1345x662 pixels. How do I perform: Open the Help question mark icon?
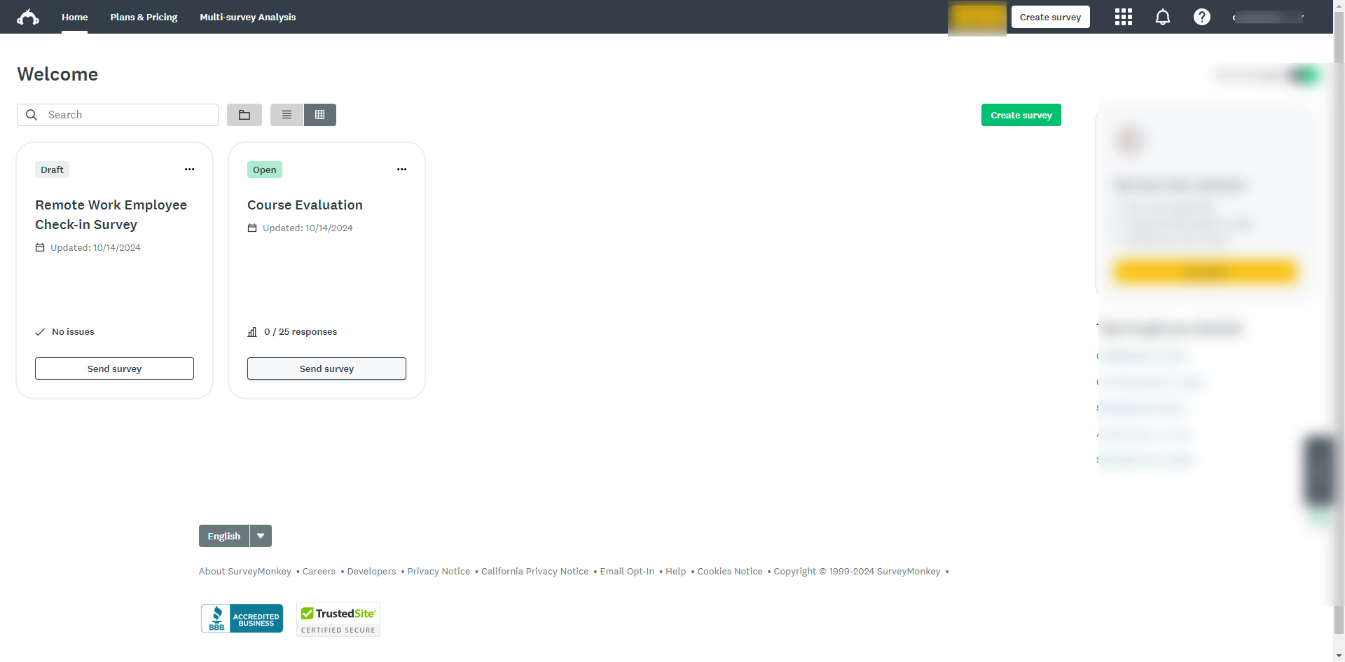pyautogui.click(x=1201, y=17)
